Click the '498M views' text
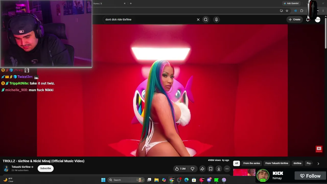This screenshot has width=327, height=184. click(214, 160)
